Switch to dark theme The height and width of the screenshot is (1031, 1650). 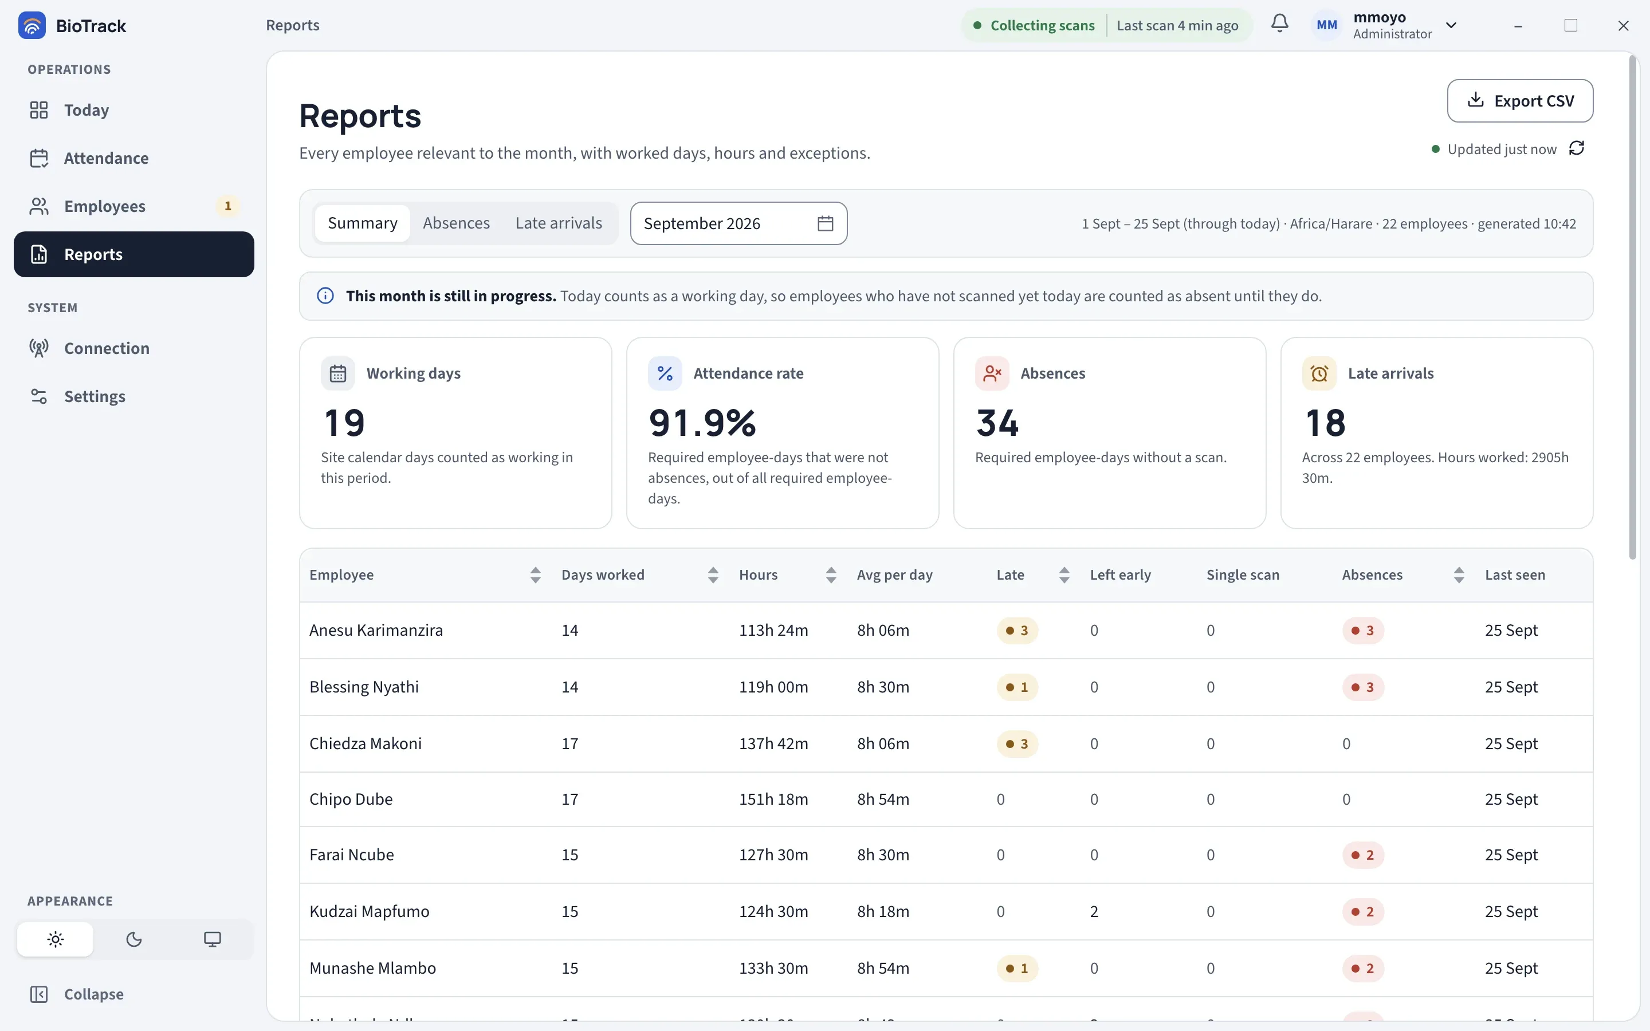click(133, 939)
